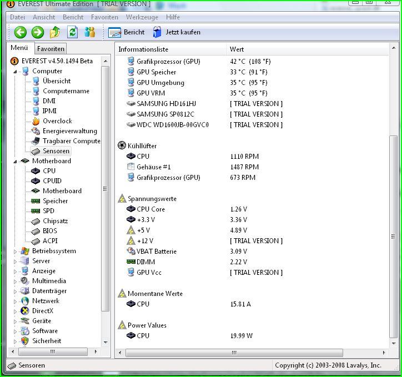Expand the Betriebssystem tree node
The width and height of the screenshot is (402, 377).
pos(15,252)
